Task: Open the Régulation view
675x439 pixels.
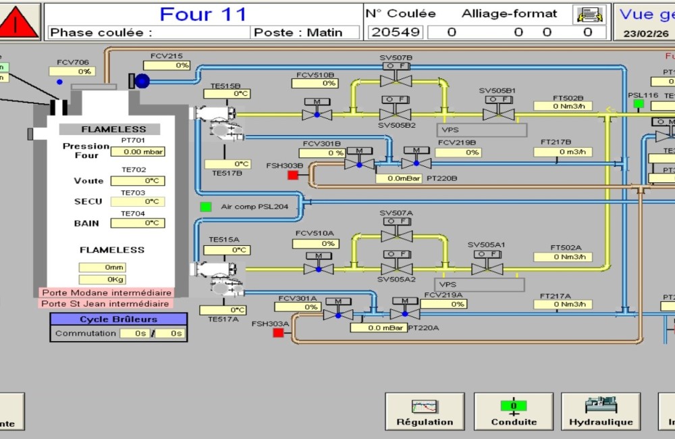Action: [425, 411]
